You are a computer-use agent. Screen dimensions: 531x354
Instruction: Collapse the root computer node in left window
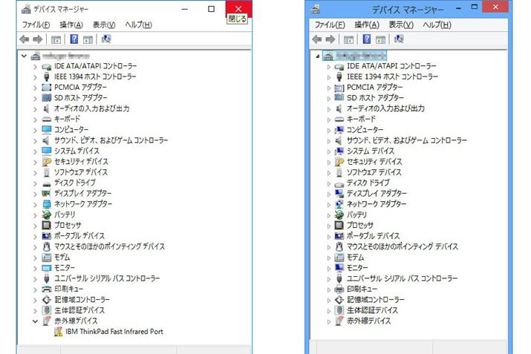tap(25, 56)
